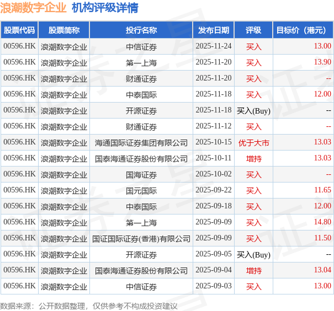This screenshot has width=334, height=311.
Task: Select the 11.65 target price value
Action: [322, 190]
